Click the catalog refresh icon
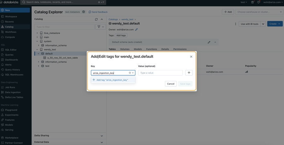 96,19
